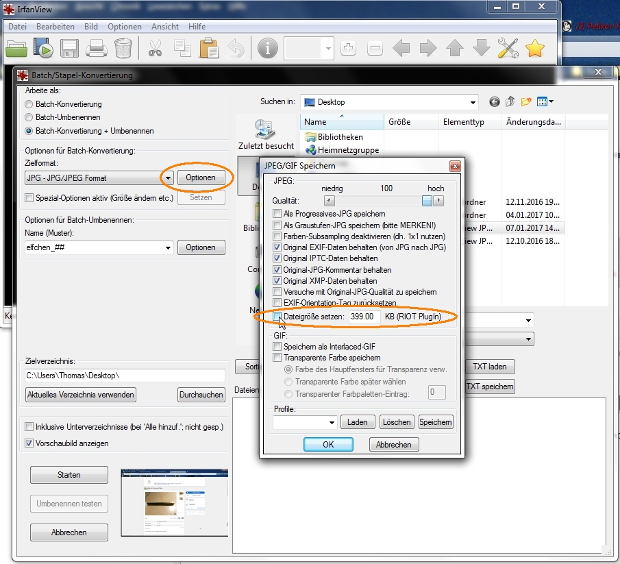Click the Cut scissors icon
The width and height of the screenshot is (620, 564).
(155, 48)
